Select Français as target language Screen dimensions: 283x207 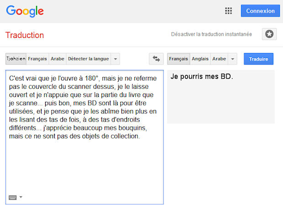coord(178,59)
